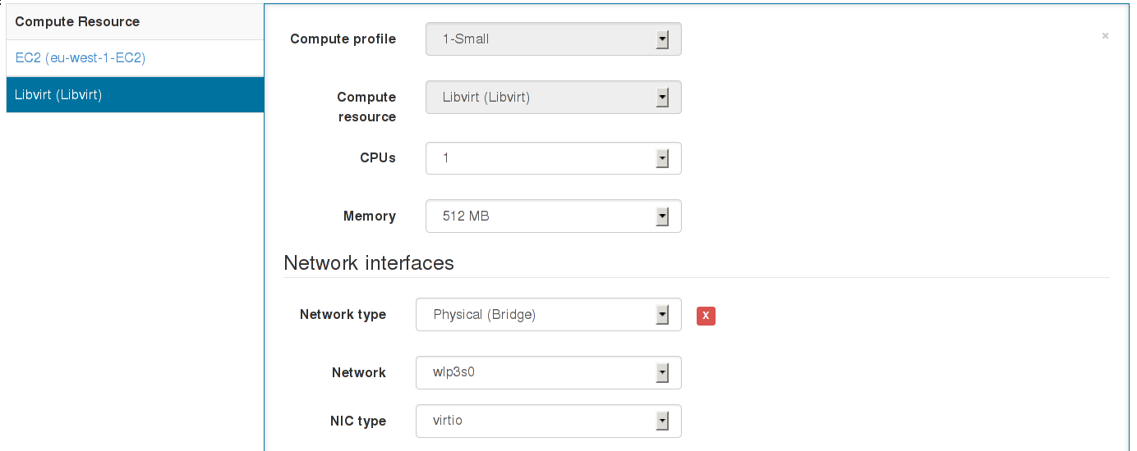Open the Libvirt compute resource dropdown

point(553,98)
